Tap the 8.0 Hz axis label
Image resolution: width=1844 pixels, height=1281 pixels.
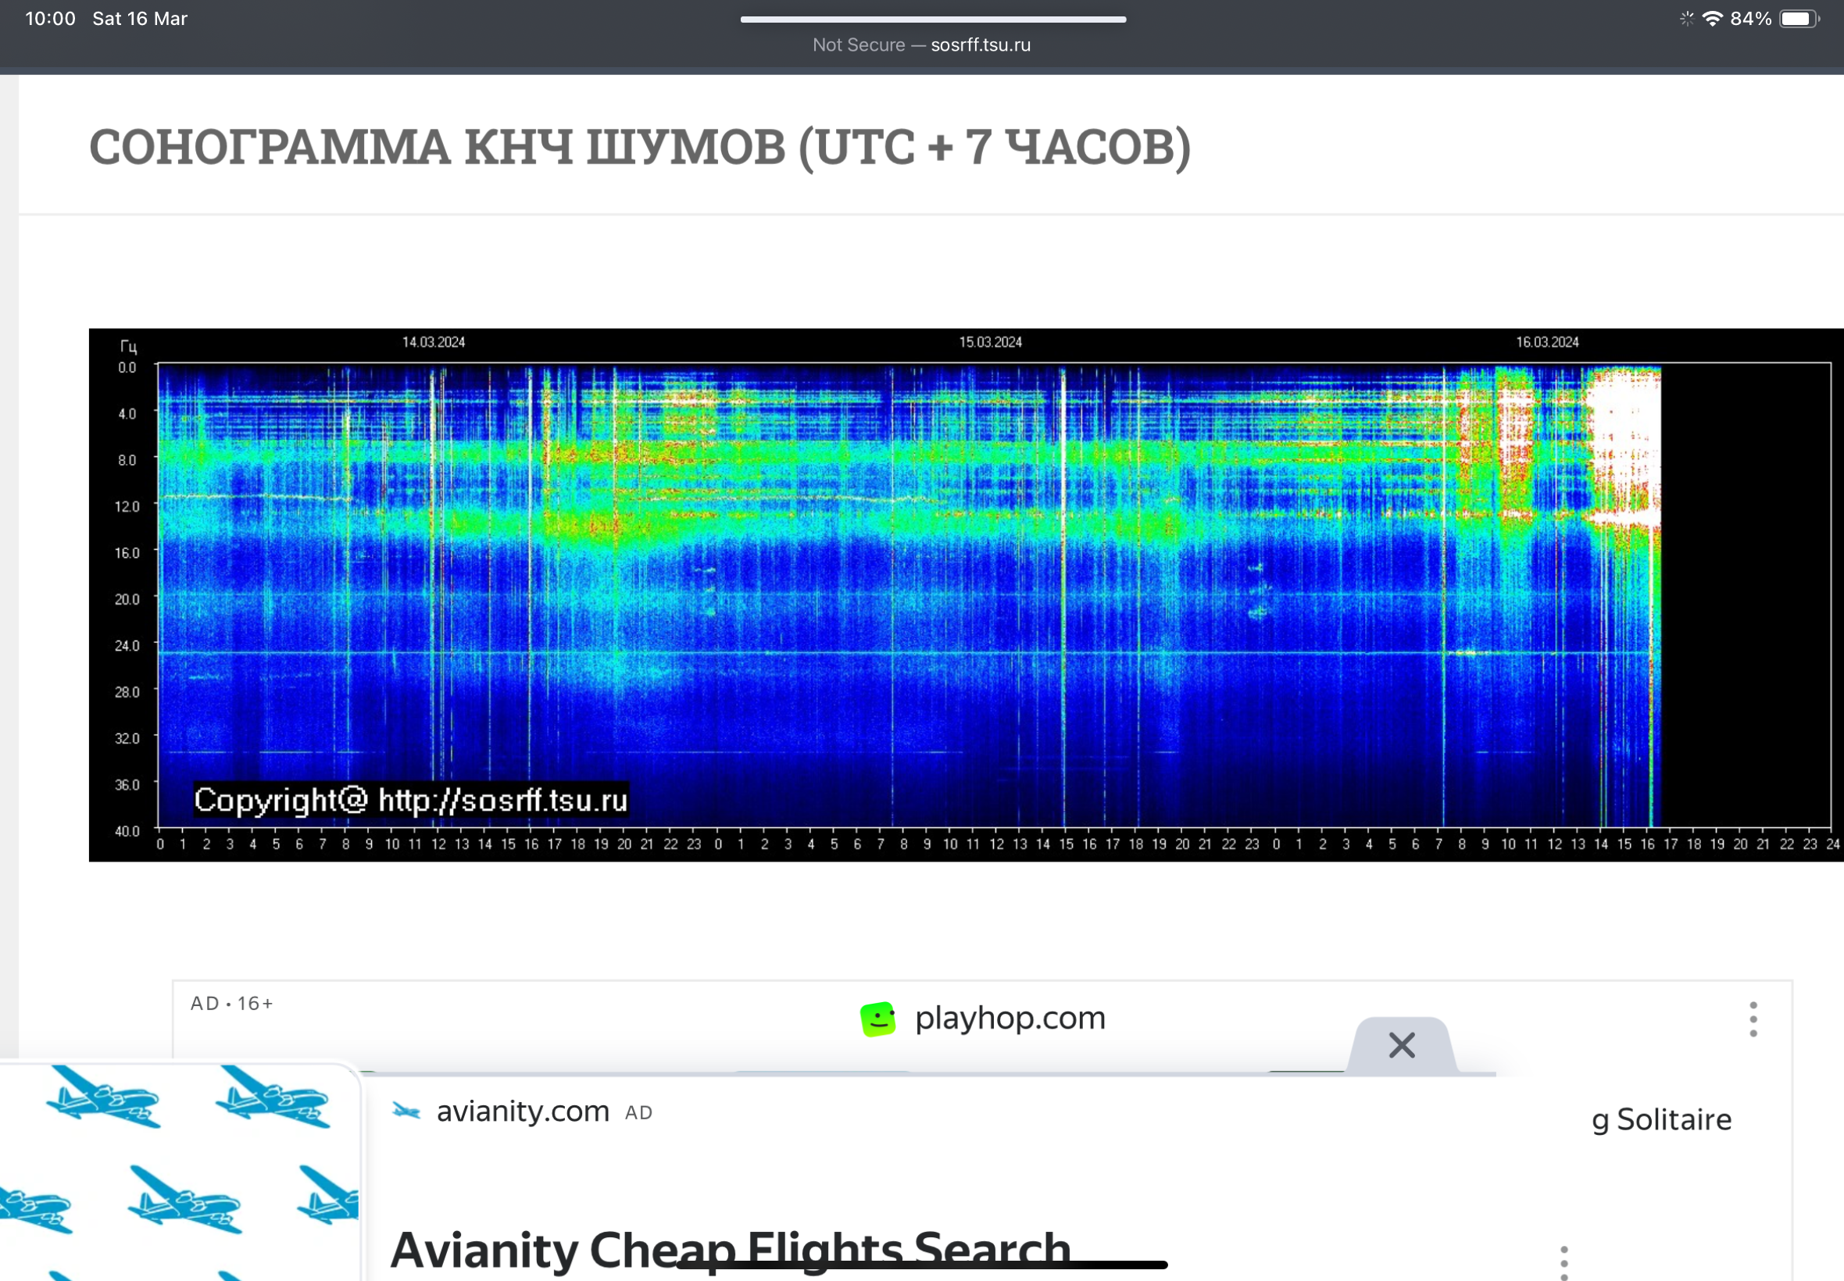(x=127, y=460)
